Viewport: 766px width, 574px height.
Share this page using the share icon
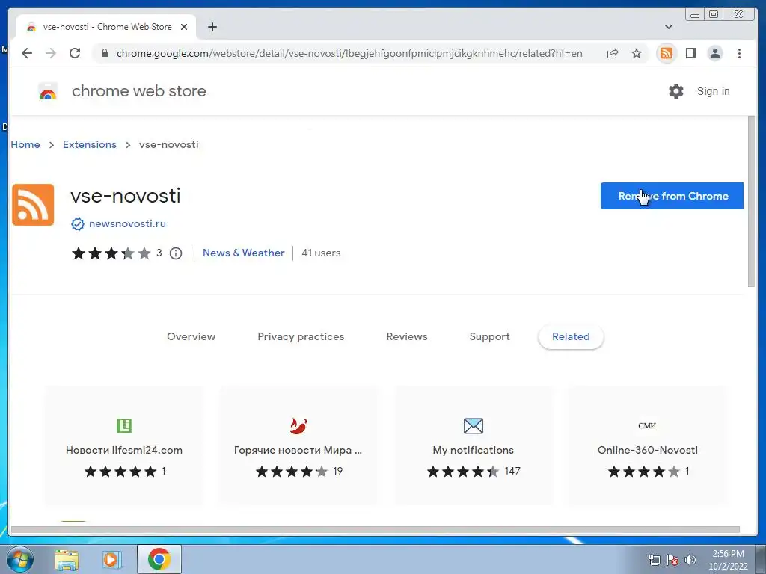[613, 53]
